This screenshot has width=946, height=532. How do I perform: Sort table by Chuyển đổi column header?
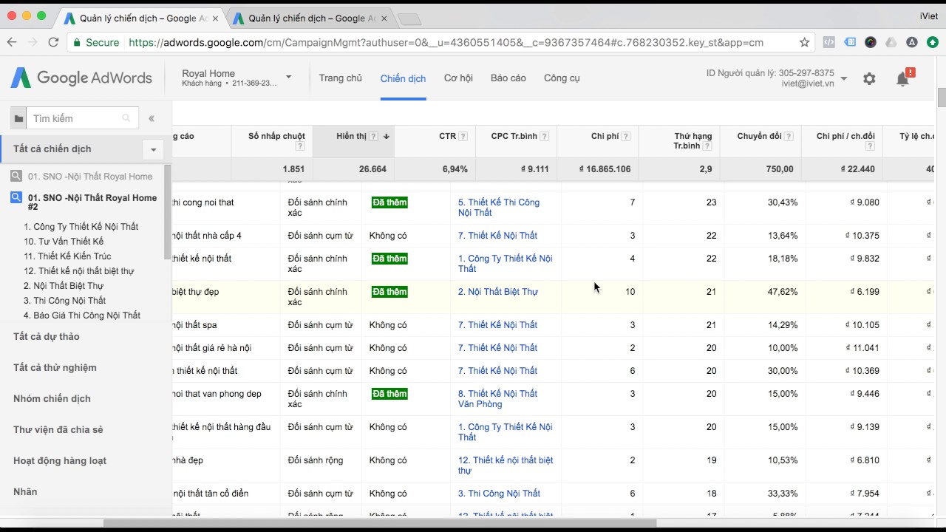click(759, 136)
